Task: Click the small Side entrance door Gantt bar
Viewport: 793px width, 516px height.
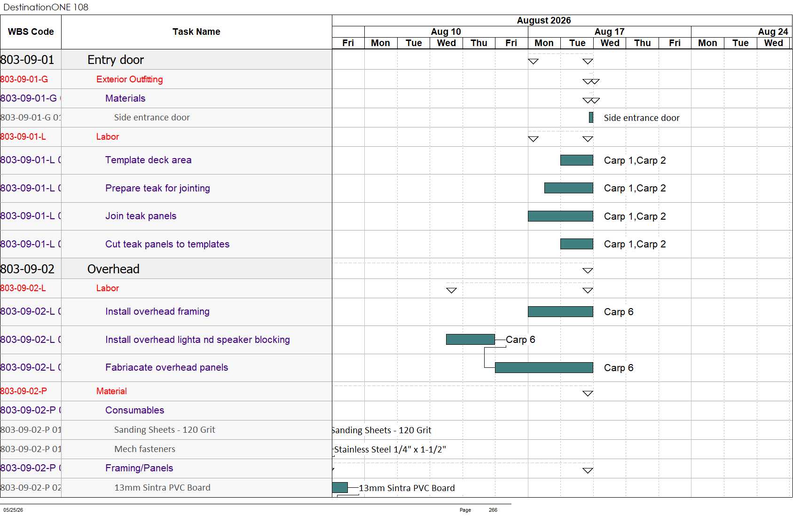Action: [591, 118]
